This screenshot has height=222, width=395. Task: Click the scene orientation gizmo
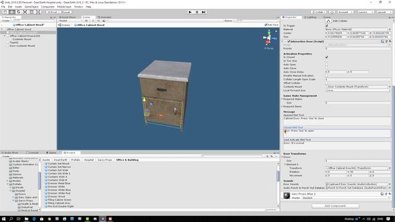269,38
